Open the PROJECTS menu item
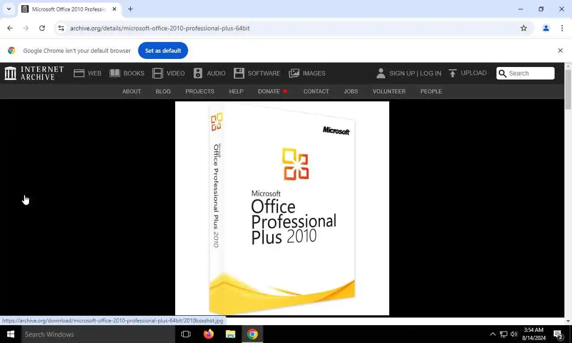572x343 pixels. point(200,91)
